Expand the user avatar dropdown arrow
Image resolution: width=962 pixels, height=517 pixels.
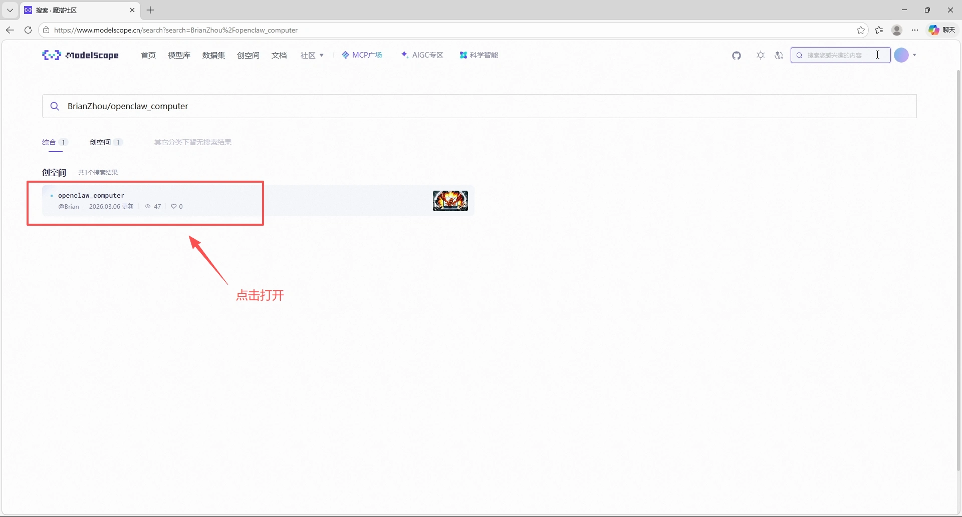[x=914, y=55]
